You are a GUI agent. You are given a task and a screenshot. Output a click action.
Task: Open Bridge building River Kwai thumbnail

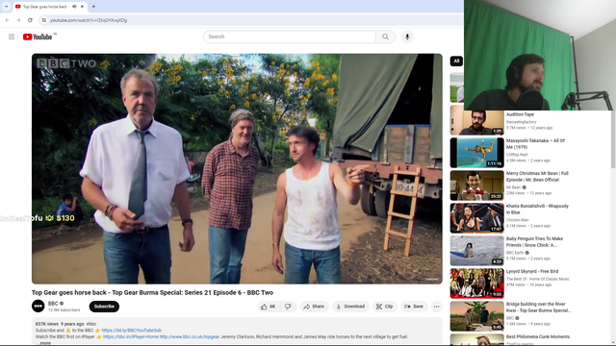click(477, 316)
